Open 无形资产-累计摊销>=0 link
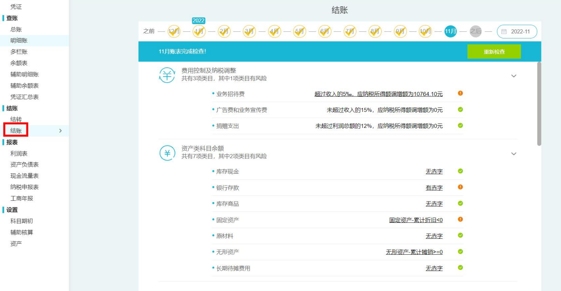The height and width of the screenshot is (291, 561). pyautogui.click(x=414, y=252)
